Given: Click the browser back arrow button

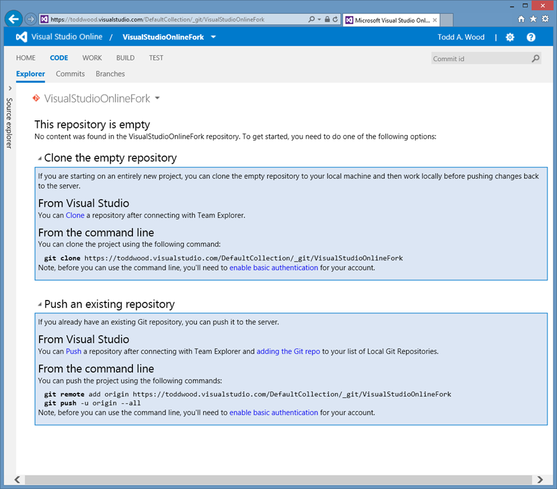Looking at the screenshot, I should (x=13, y=19).
